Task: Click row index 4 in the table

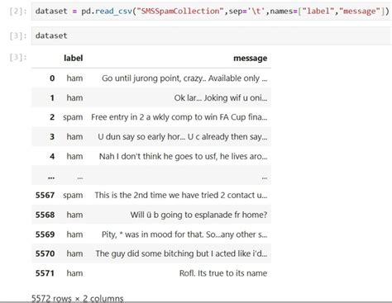Action: tap(52, 157)
